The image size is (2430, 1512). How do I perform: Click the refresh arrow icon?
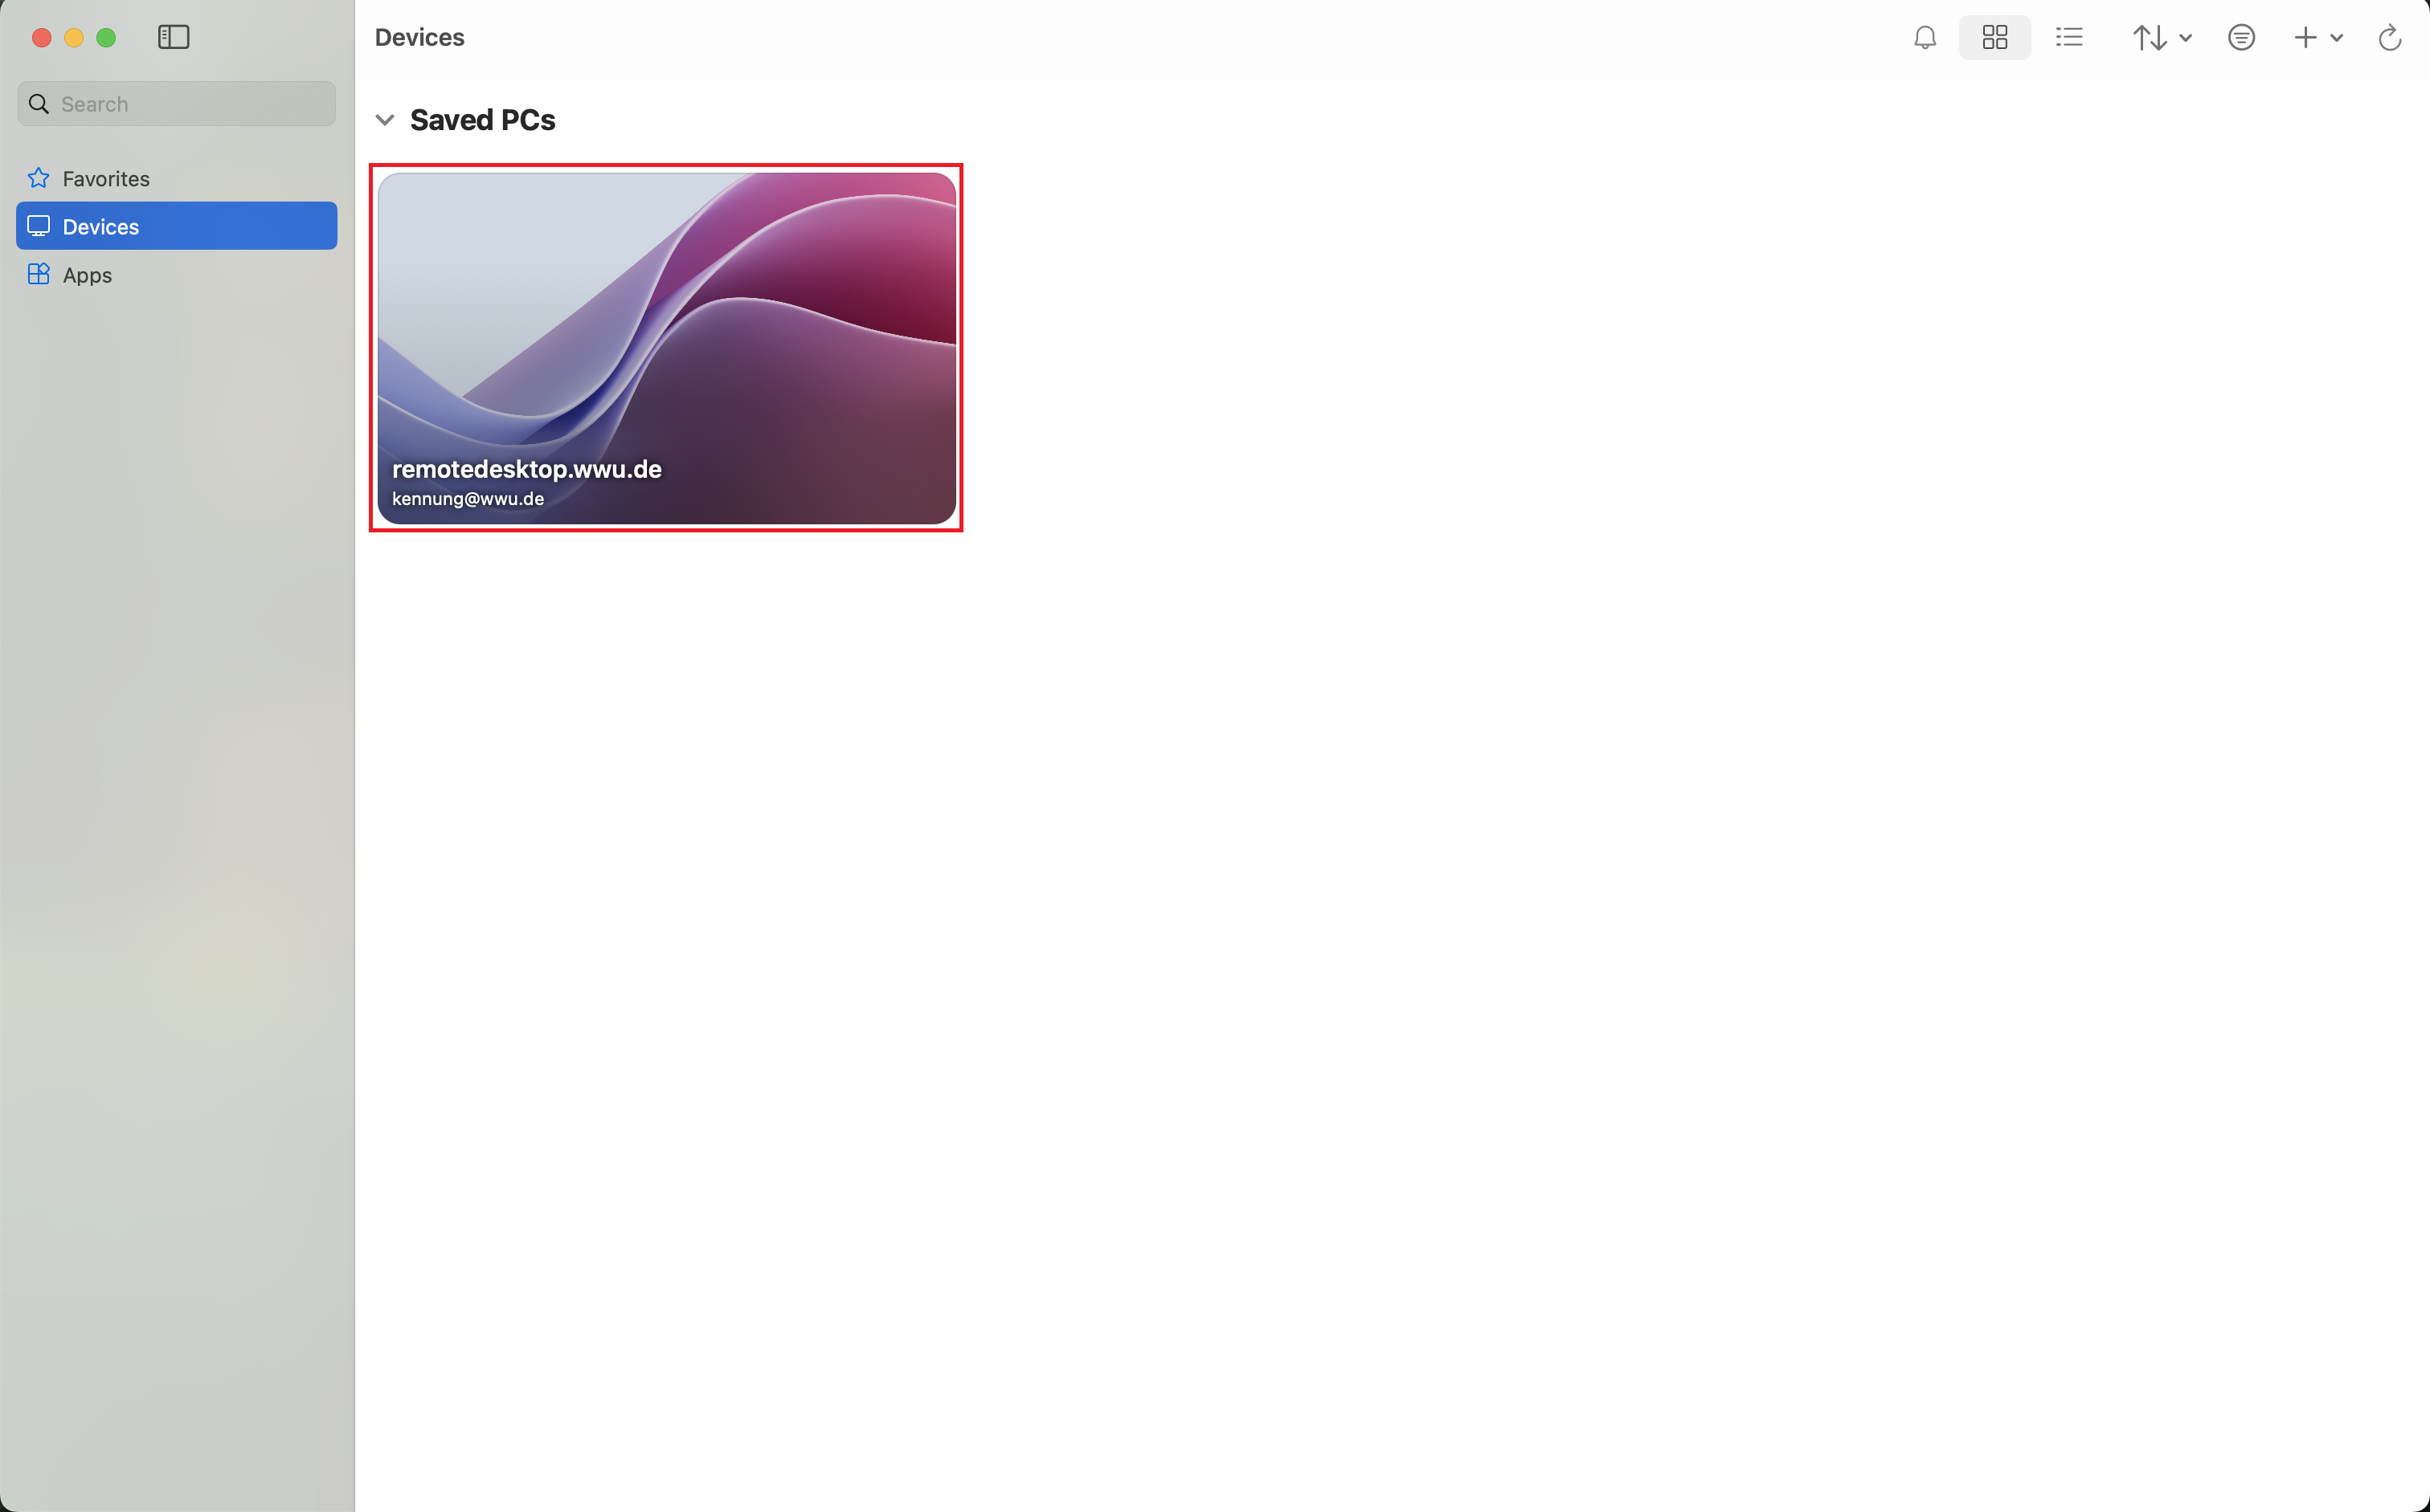click(x=2389, y=38)
